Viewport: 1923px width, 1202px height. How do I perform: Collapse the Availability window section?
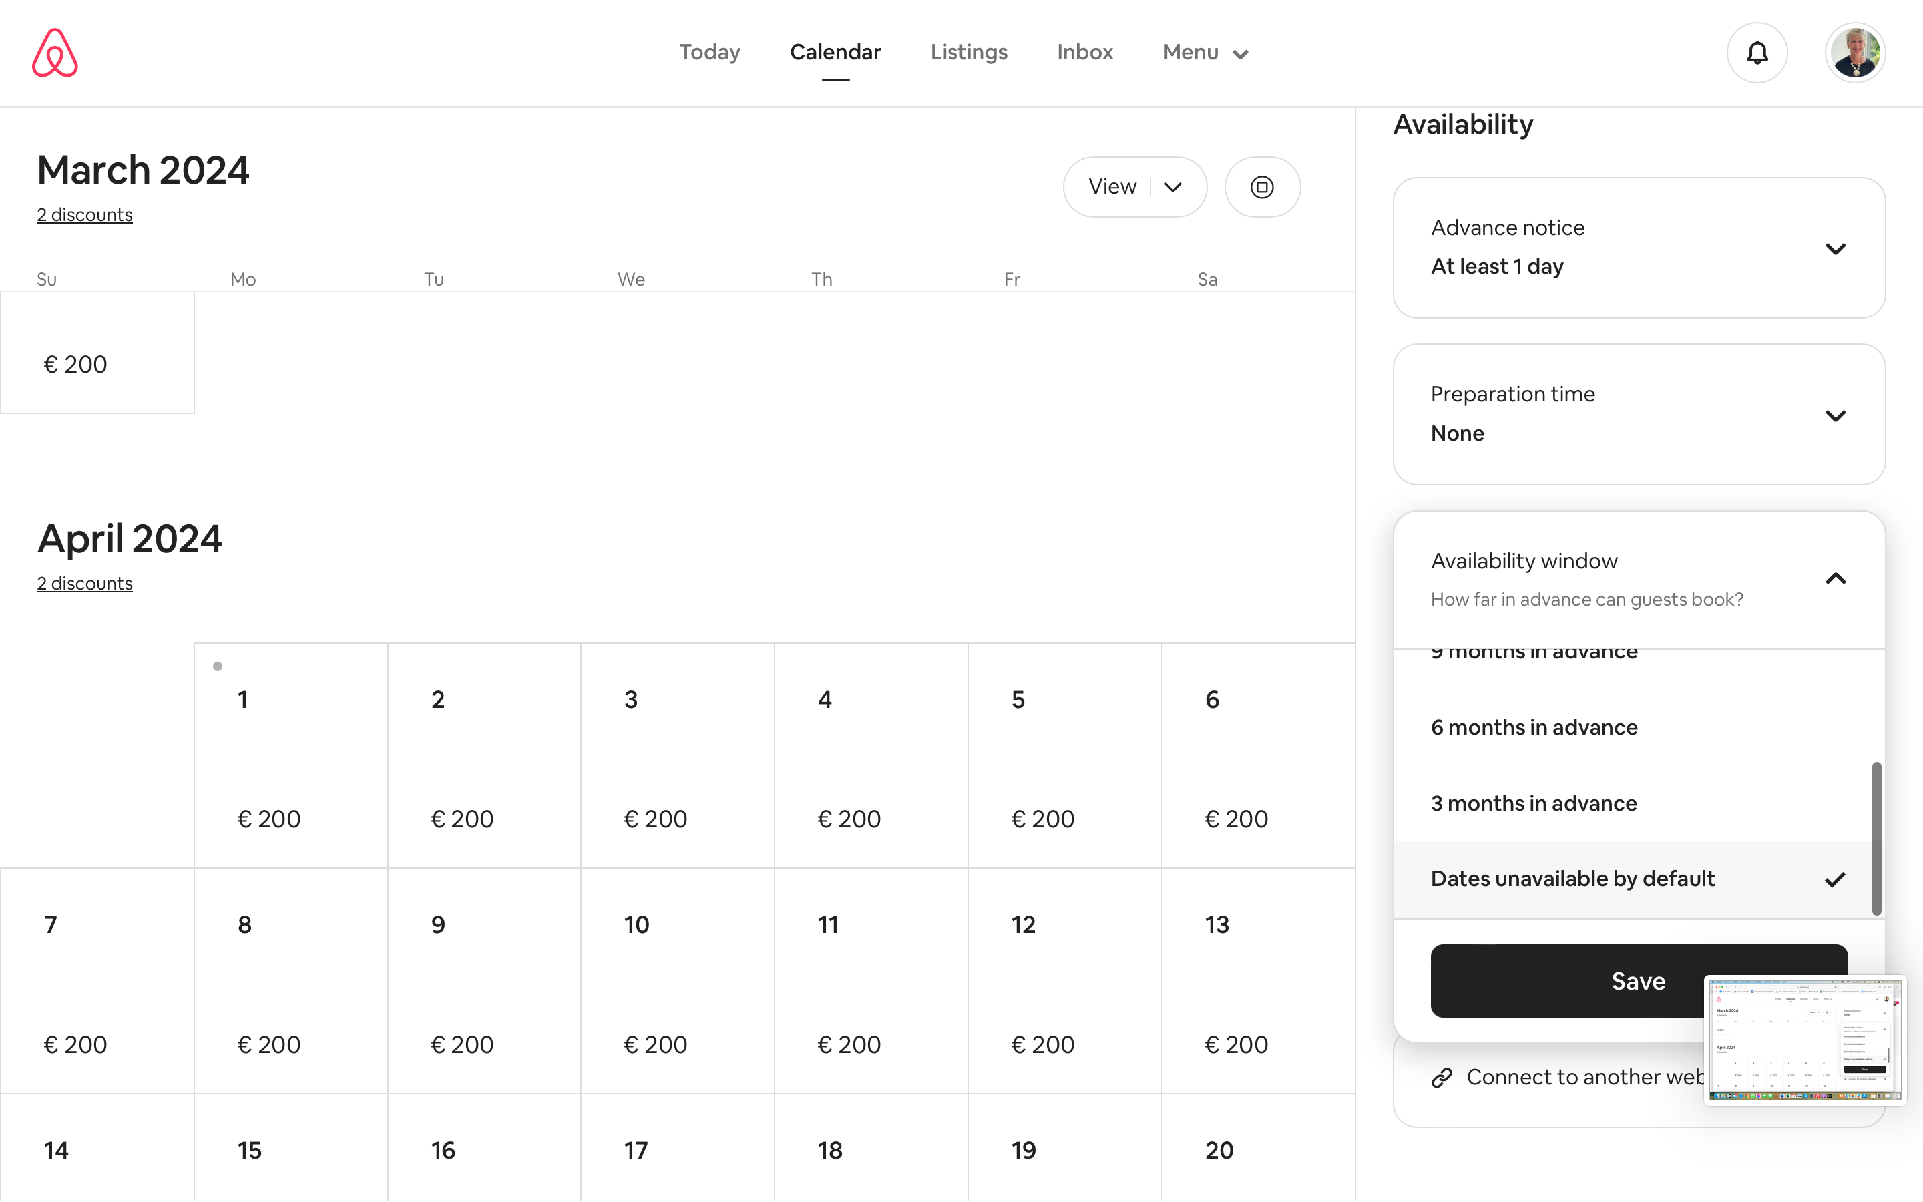[1836, 578]
